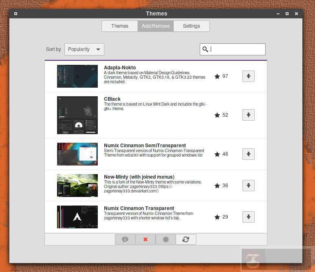Install Numix Cinnamon SemiTransparent via download arrow
This screenshot has height=272, width=315.
(248, 154)
